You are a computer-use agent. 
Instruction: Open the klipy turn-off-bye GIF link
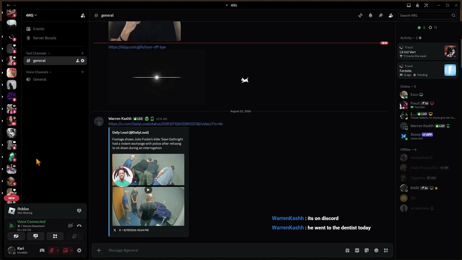(x=137, y=47)
